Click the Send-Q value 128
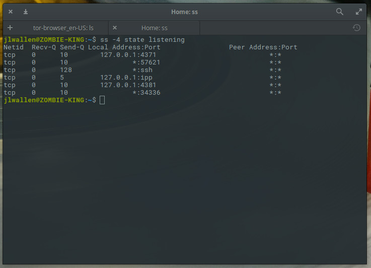 (65, 70)
